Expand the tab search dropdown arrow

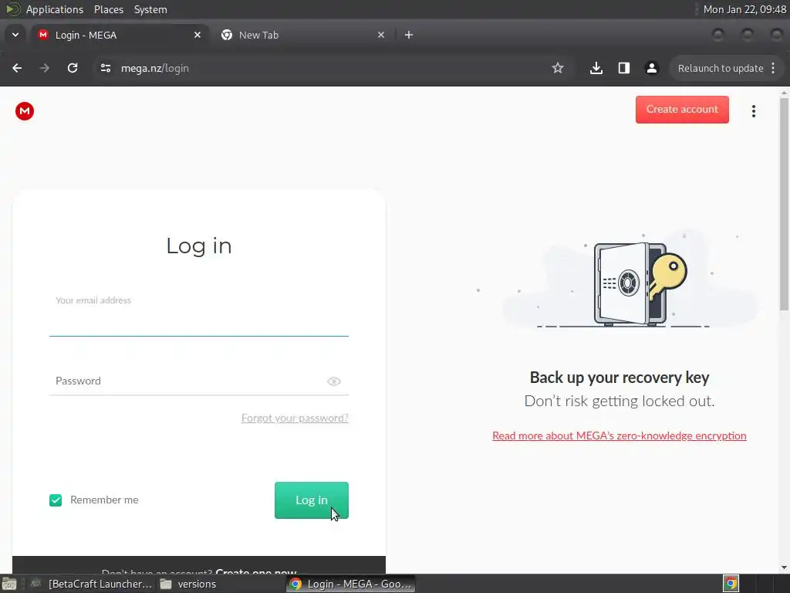tap(15, 35)
